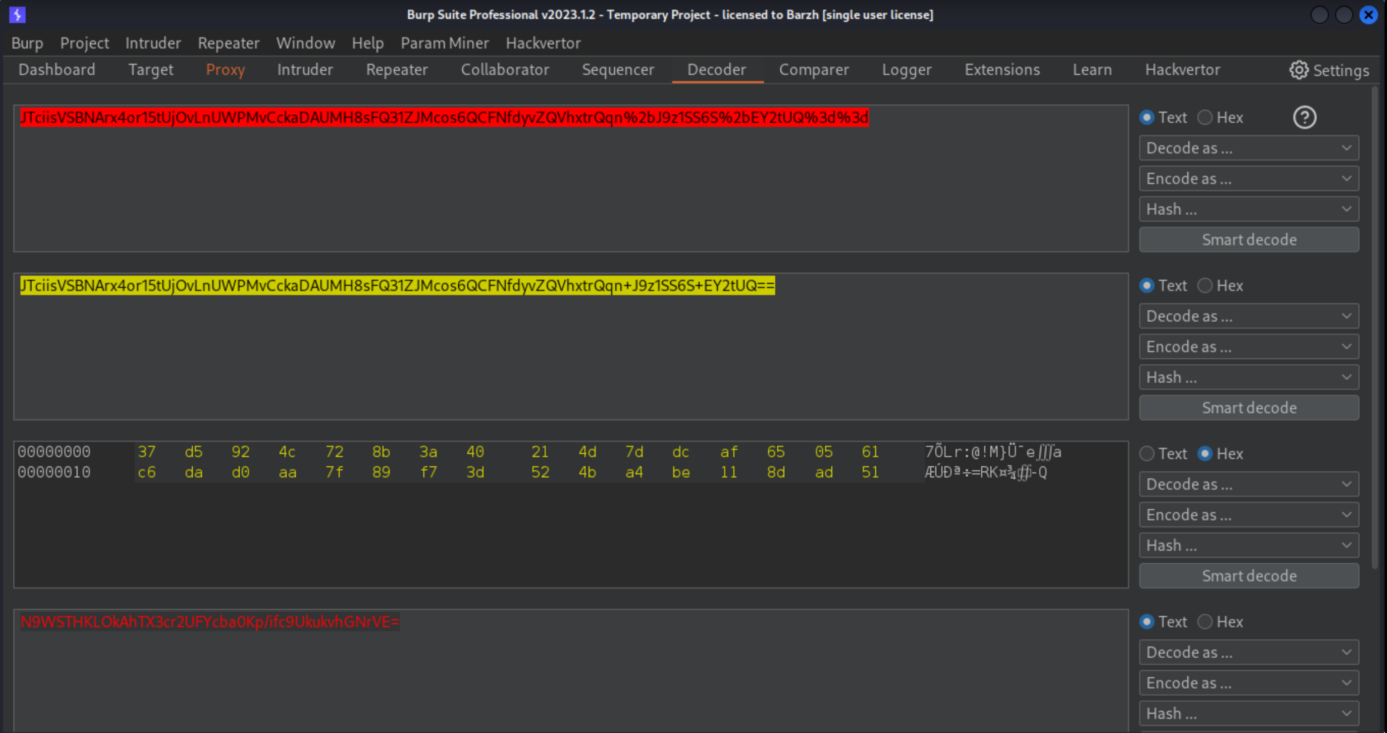Image resolution: width=1387 pixels, height=733 pixels.
Task: Open 'Hash' dropdown in N9WSTHKL panel
Action: pyautogui.click(x=1249, y=714)
